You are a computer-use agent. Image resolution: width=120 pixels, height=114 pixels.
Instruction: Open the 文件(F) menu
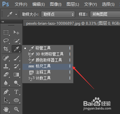21,4
